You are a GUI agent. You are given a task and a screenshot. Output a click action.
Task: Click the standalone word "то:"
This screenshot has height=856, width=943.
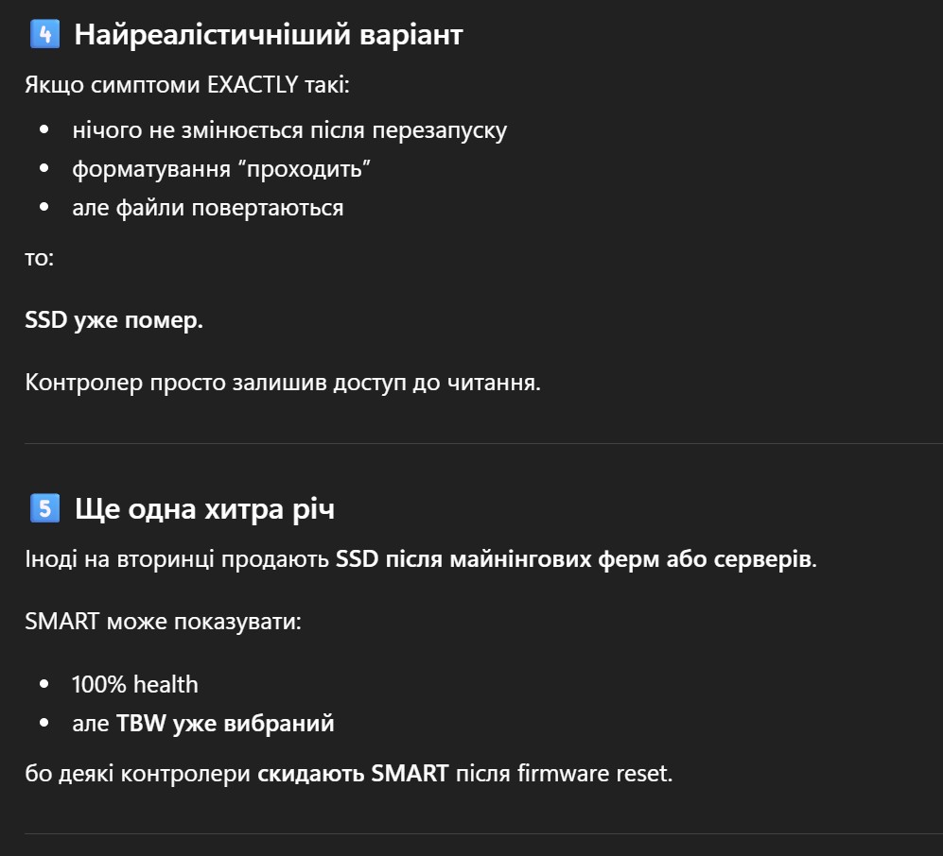39,257
